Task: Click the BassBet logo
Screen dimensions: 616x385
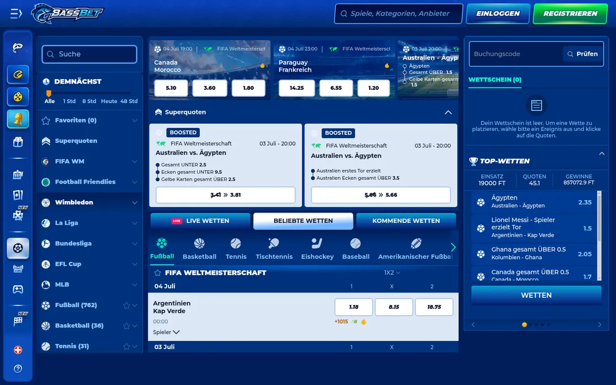Action: [67, 13]
